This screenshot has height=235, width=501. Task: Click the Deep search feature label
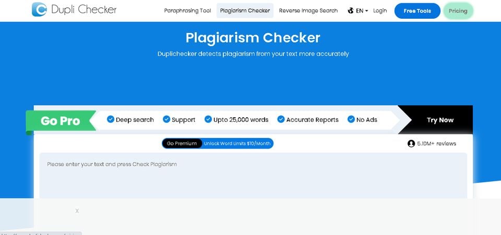(x=135, y=120)
